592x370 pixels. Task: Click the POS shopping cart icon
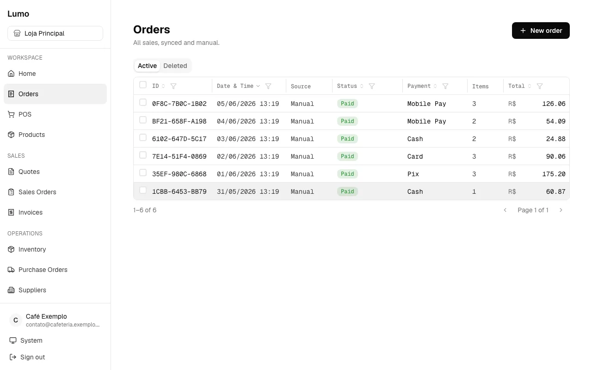[11, 114]
